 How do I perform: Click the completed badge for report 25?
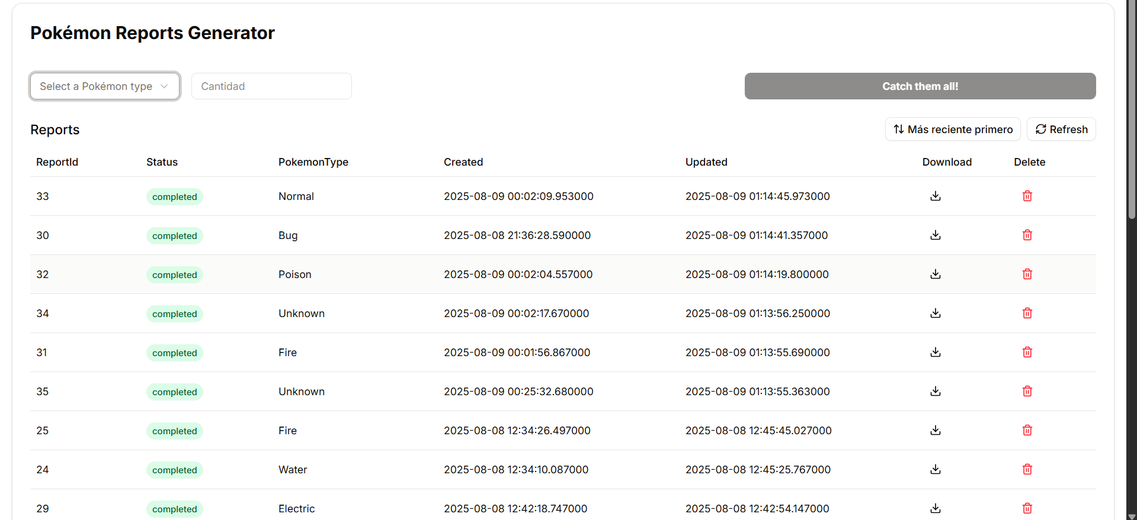(x=174, y=431)
